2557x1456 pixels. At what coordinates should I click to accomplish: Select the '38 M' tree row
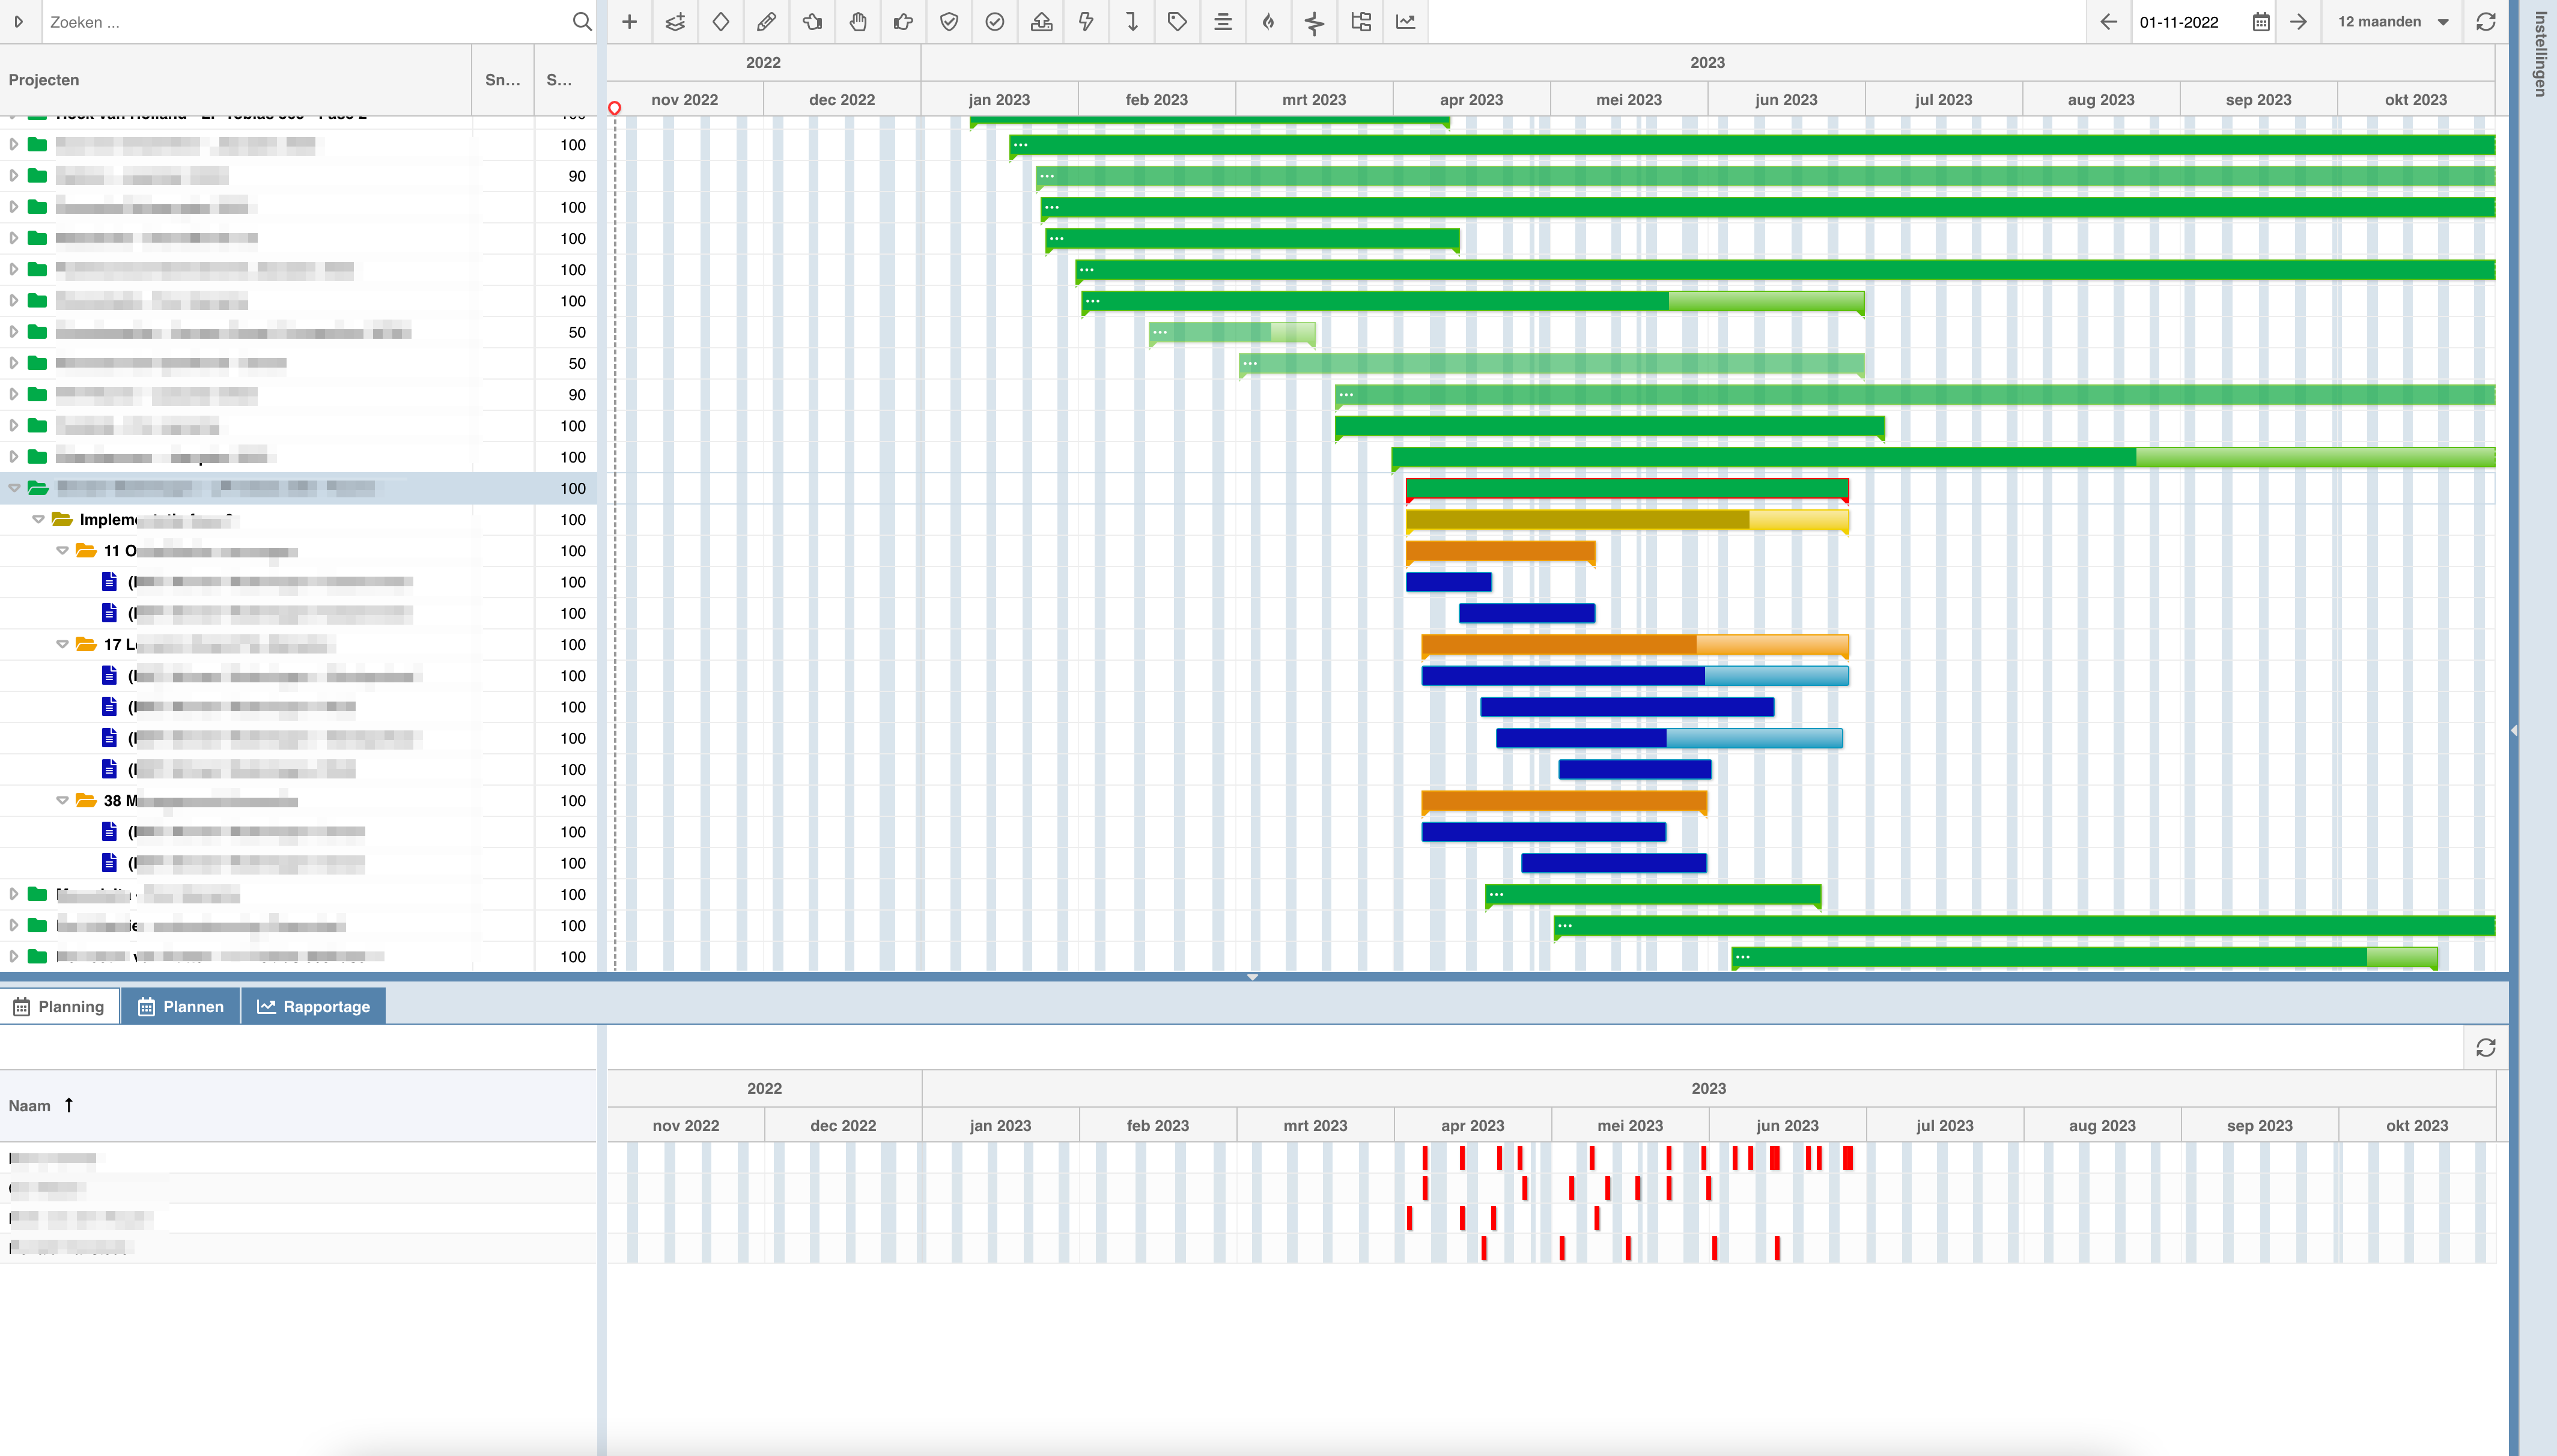pos(298,801)
